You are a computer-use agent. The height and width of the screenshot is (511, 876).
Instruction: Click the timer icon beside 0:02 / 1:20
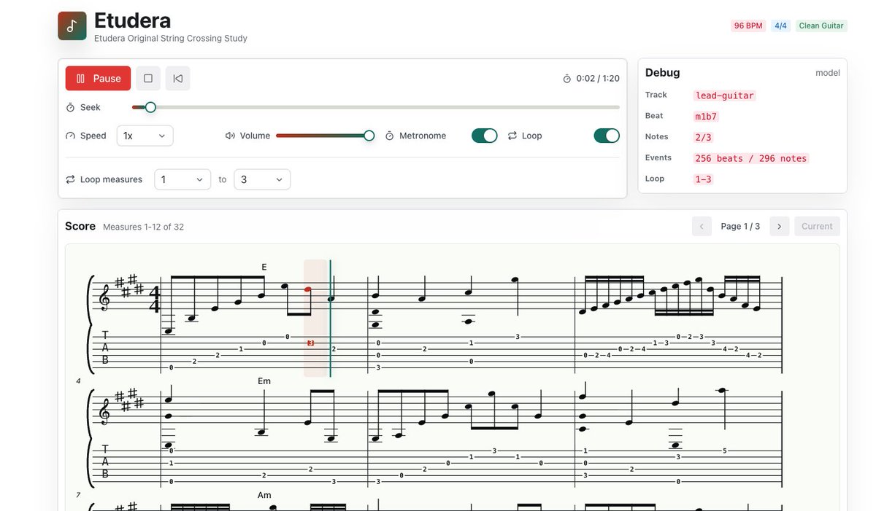567,79
